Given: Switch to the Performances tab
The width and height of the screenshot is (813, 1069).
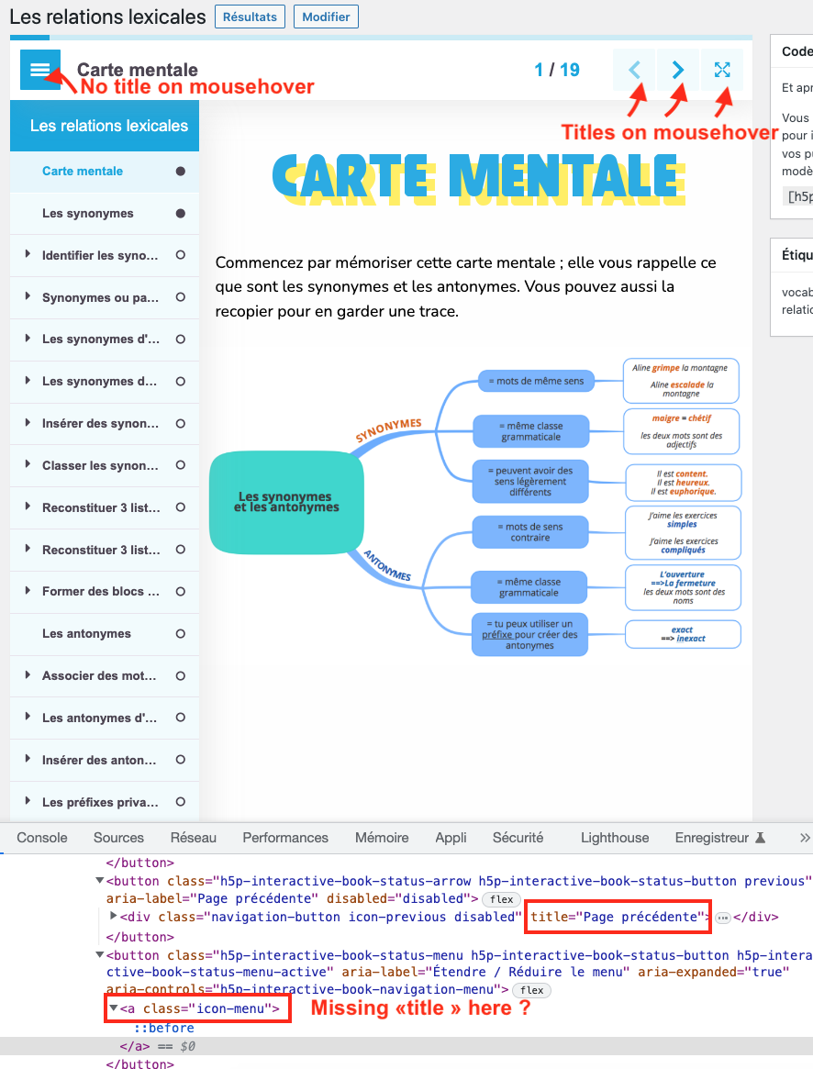Looking at the screenshot, I should (285, 838).
